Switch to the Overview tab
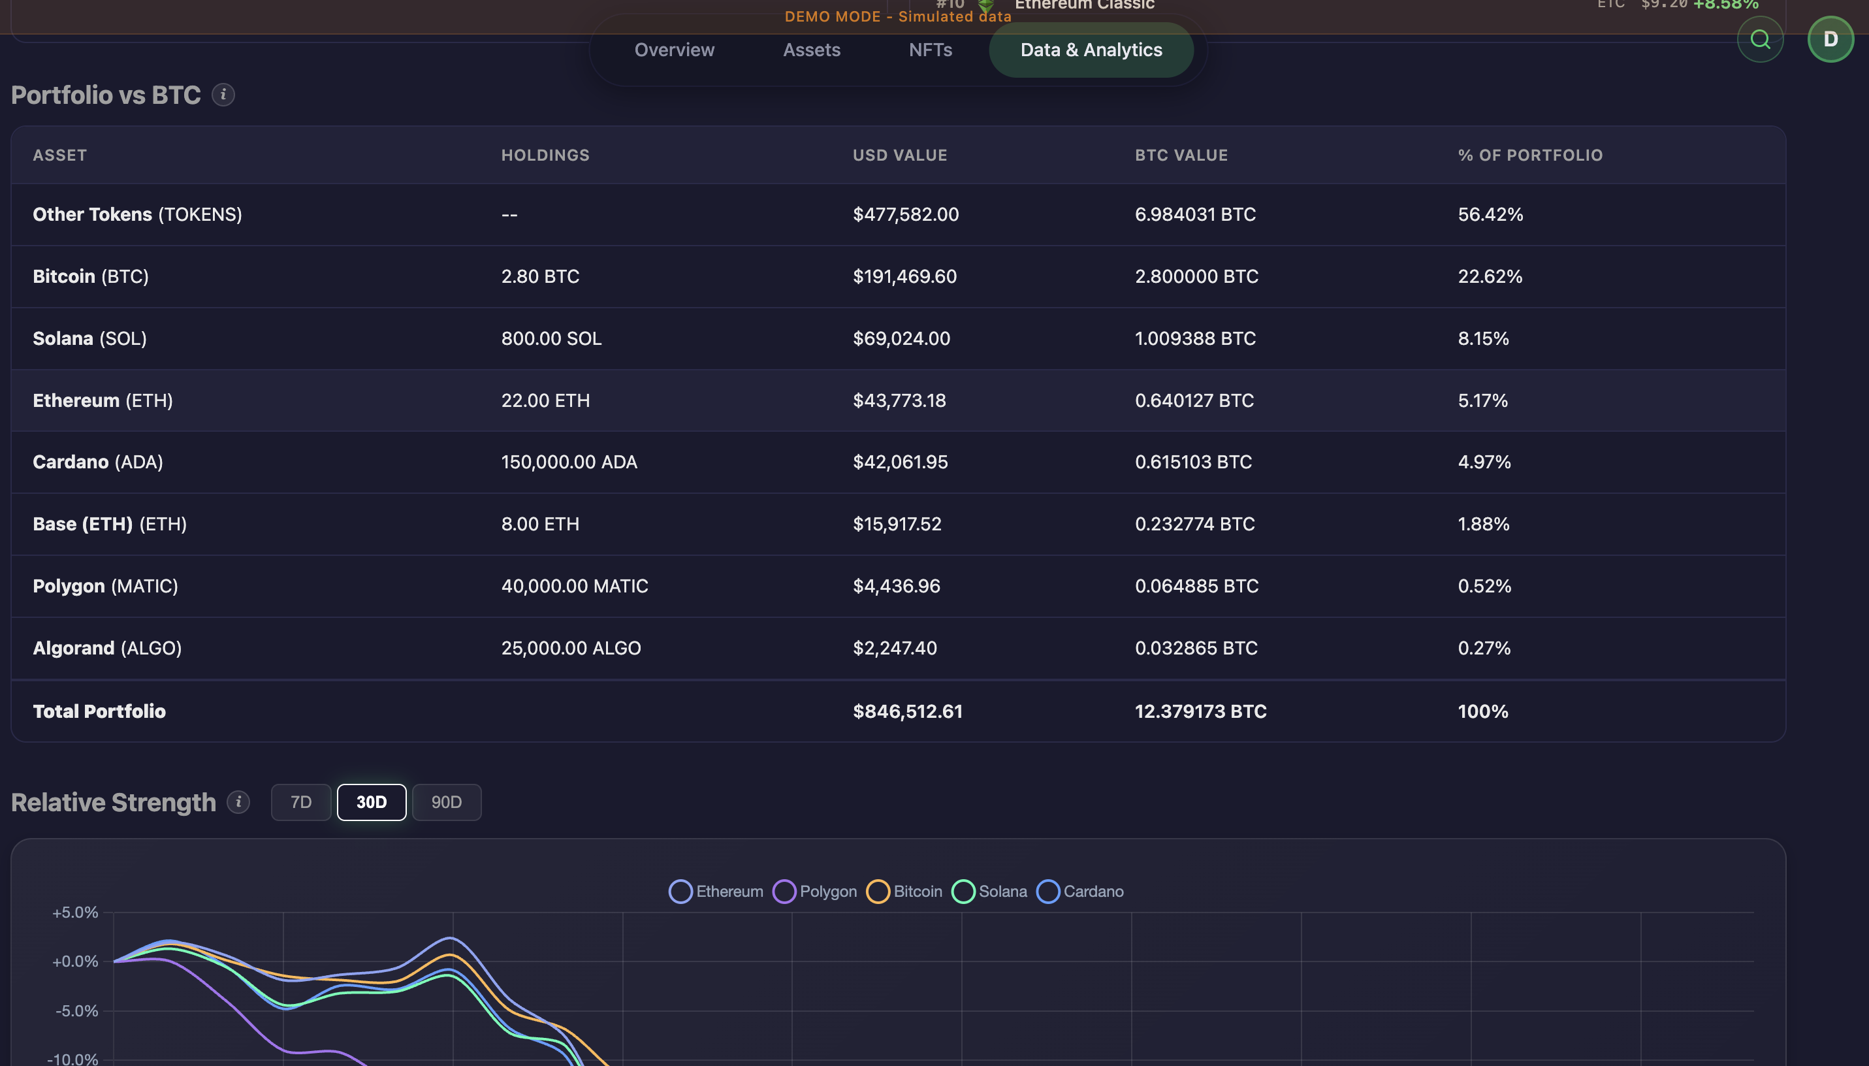 click(x=673, y=49)
